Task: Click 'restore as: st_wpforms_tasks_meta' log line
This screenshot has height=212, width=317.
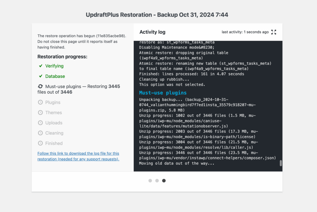Action: (177, 42)
